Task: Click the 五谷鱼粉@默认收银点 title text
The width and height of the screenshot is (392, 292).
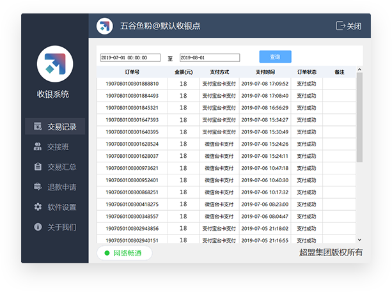Action: point(161,26)
